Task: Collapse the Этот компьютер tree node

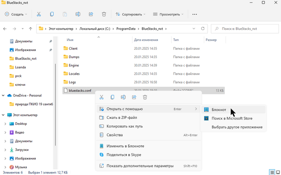Action: [x=3, y=115]
